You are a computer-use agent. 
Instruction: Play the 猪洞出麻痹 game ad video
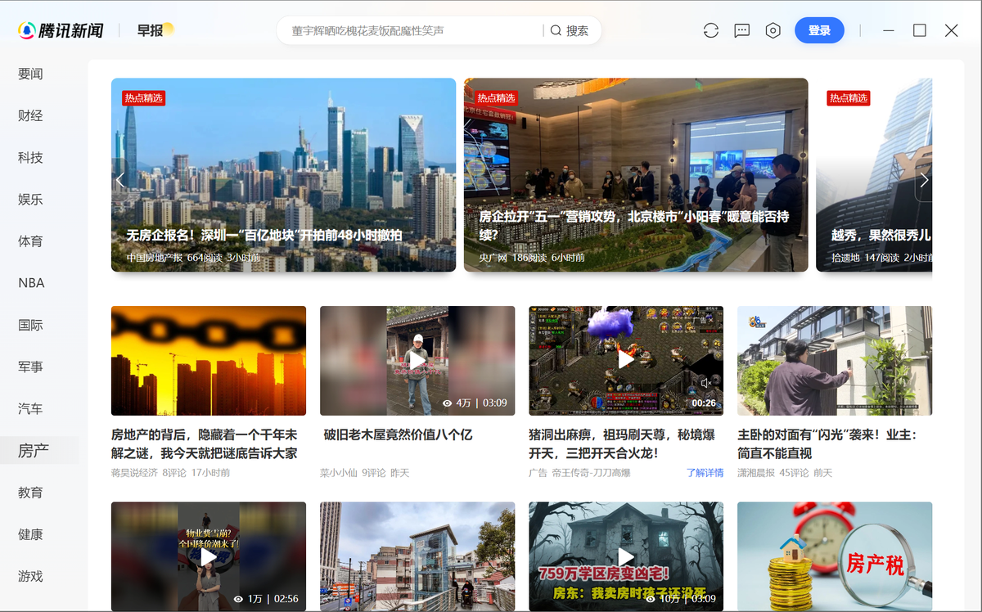point(626,361)
